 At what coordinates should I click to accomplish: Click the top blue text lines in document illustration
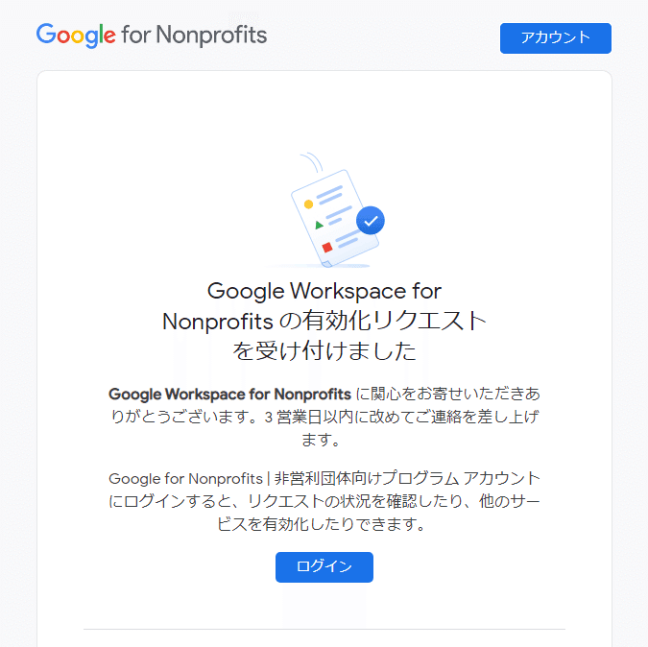330,195
